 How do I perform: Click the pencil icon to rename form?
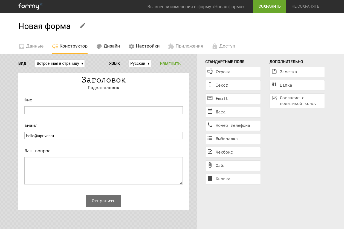(x=83, y=25)
